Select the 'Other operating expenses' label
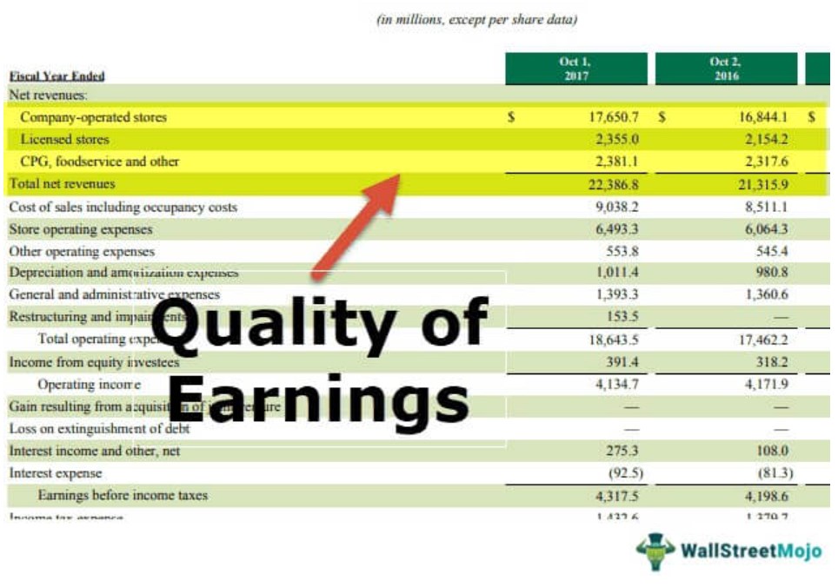The image size is (838, 587). pos(82,251)
